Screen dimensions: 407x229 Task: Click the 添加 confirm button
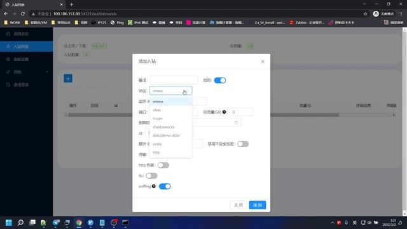[258, 205]
